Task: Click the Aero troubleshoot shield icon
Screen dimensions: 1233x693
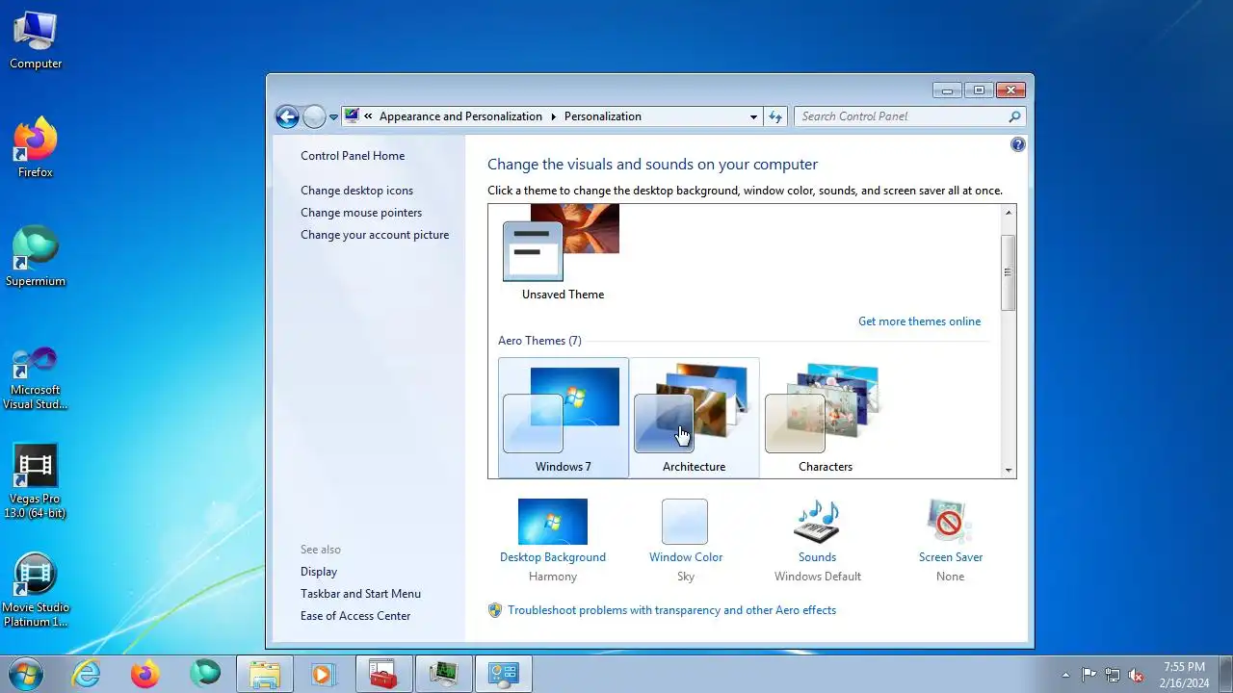Action: click(495, 610)
